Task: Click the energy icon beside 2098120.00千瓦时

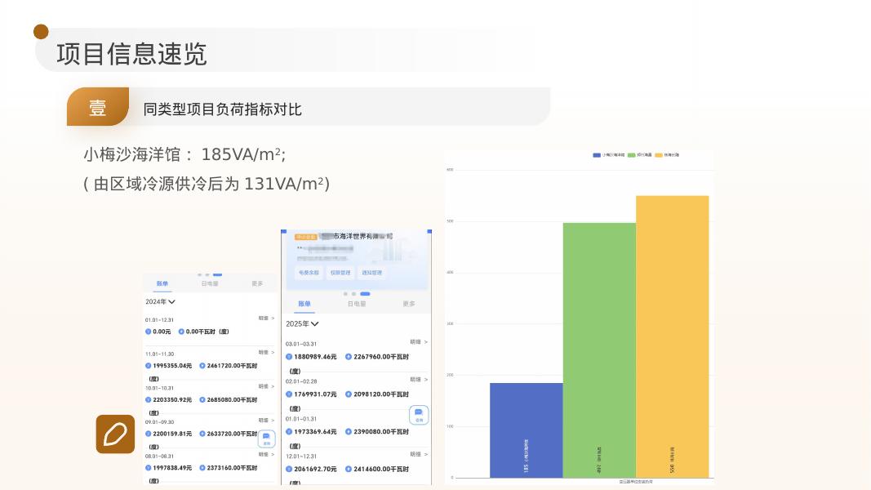Action: click(x=349, y=394)
